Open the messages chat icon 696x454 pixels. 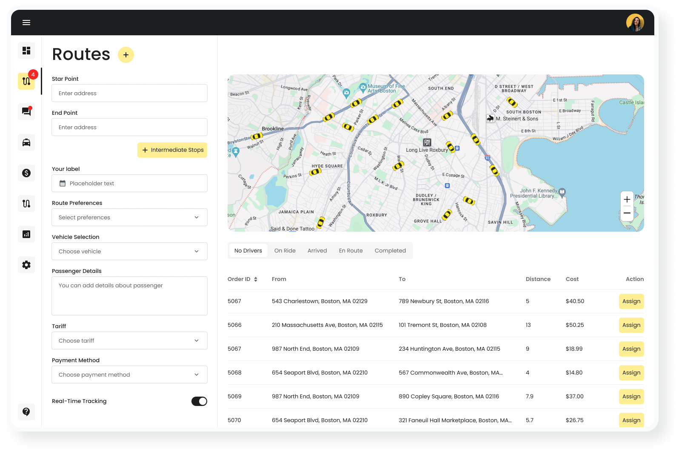[x=26, y=111]
